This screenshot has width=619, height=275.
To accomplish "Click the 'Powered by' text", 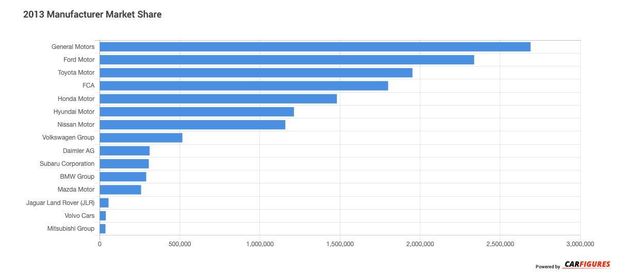I will [548, 267].
